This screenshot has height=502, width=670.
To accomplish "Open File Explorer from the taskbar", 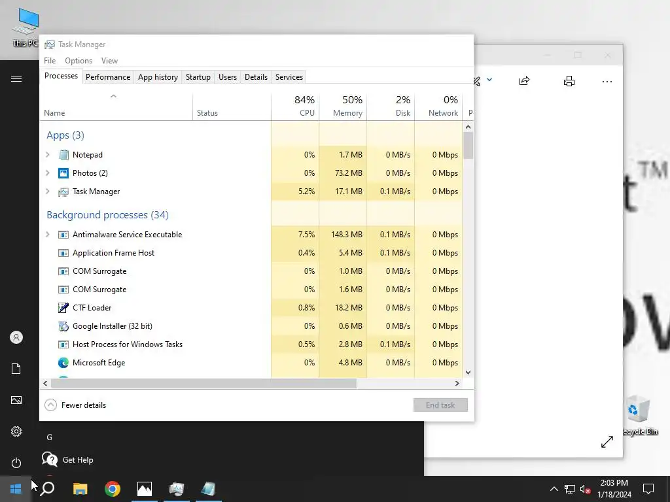I will pyautogui.click(x=80, y=489).
